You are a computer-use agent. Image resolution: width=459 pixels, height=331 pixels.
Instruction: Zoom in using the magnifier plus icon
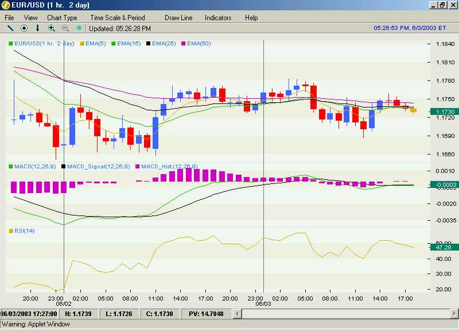(52, 28)
